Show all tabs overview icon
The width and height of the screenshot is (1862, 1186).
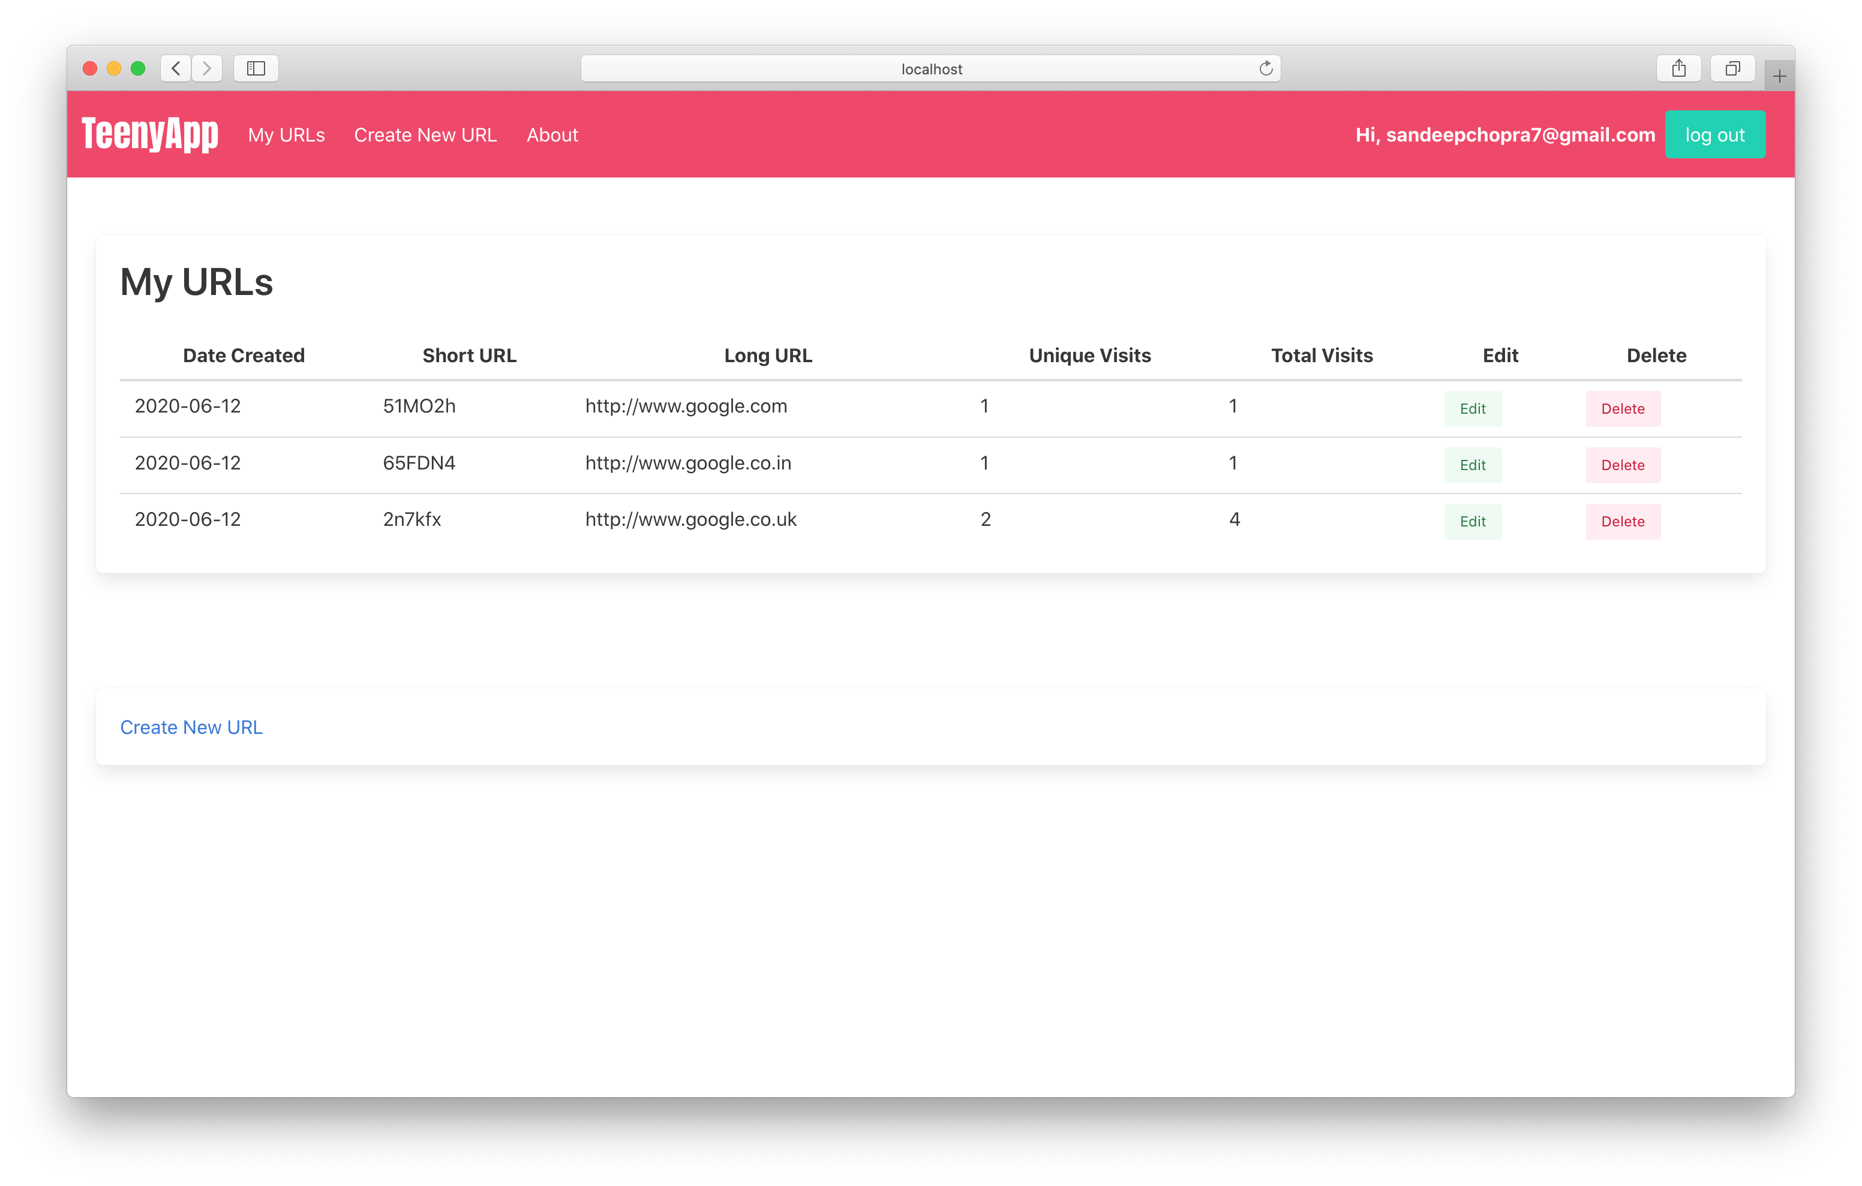(x=1732, y=69)
